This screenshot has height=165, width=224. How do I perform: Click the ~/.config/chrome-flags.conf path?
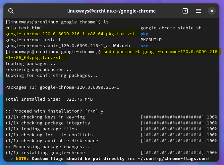coord(174,159)
